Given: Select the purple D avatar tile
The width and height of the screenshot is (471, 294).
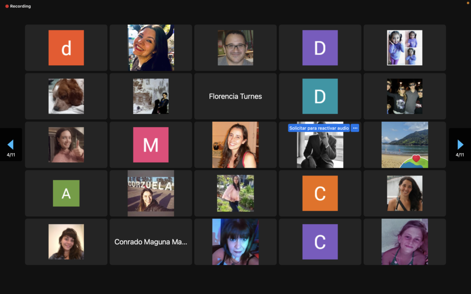Looking at the screenshot, I should (320, 48).
